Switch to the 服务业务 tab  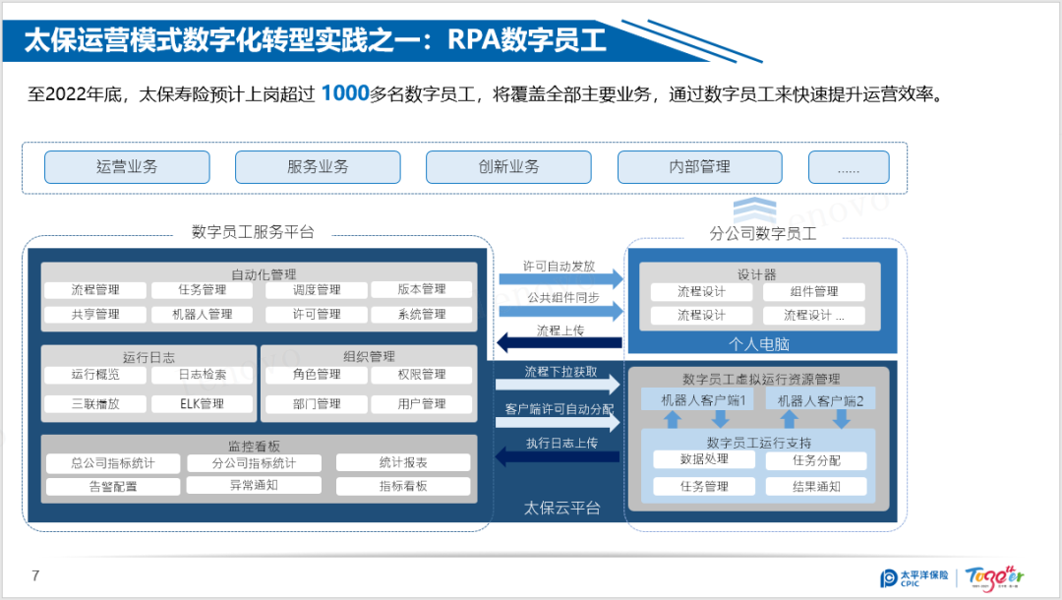point(317,167)
